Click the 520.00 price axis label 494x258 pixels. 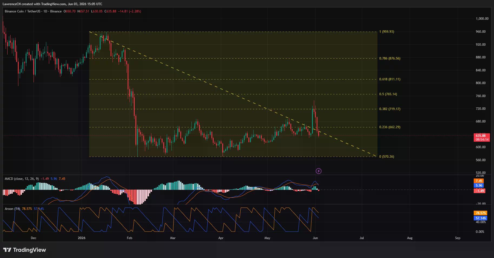coord(481,173)
